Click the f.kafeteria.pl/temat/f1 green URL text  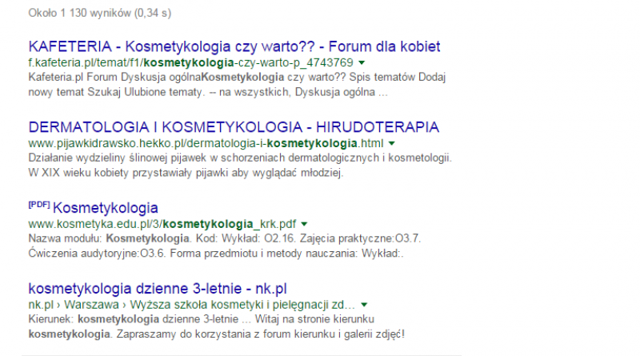[x=190, y=63]
